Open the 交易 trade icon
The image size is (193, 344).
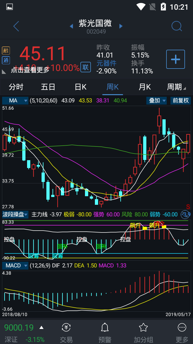66,327
